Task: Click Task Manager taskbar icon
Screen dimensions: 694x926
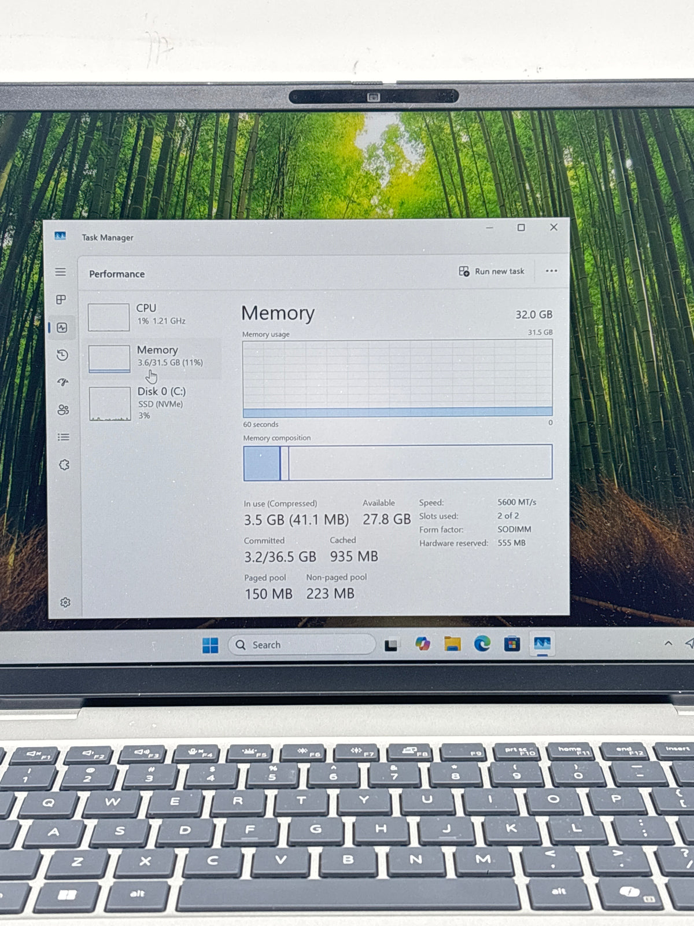Action: point(542,643)
